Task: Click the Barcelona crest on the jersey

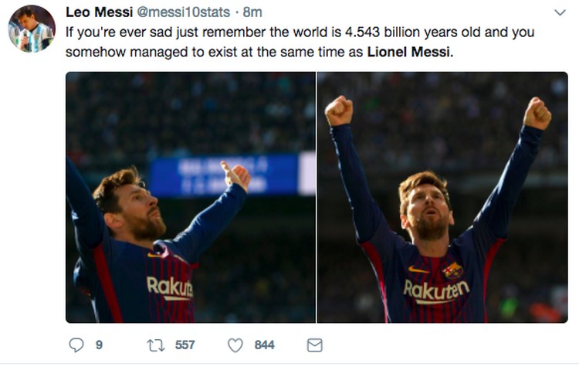Action: (x=452, y=271)
